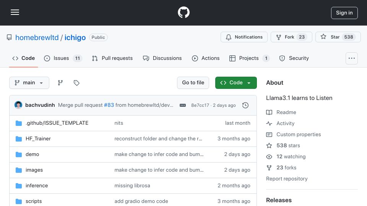View commit history clock icon
Screen dimensions: 367x206
pyautogui.click(x=245, y=105)
